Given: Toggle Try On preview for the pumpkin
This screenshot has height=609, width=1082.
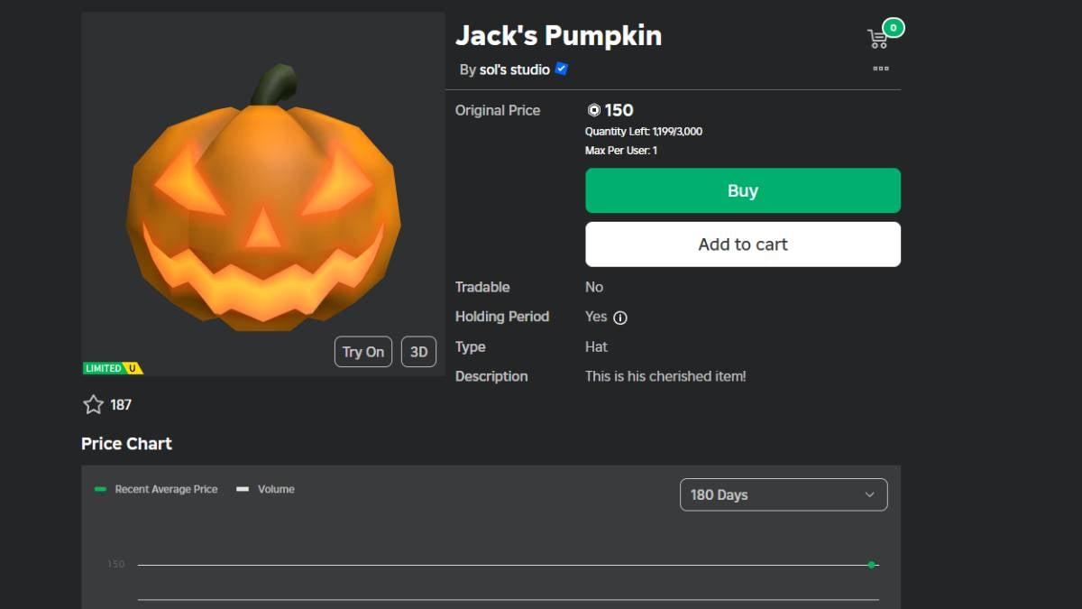Looking at the screenshot, I should click(362, 352).
